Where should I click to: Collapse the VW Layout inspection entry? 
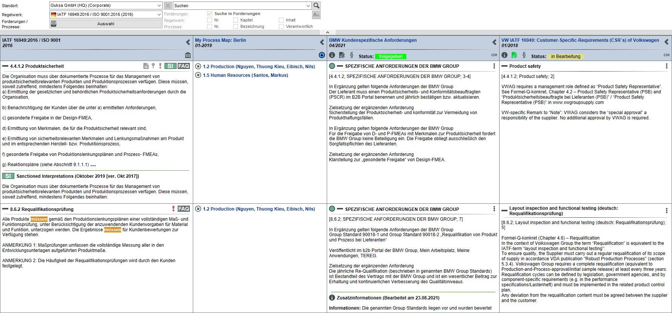pyautogui.click(x=504, y=211)
